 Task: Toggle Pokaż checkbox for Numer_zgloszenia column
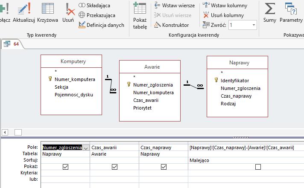coord(65,167)
